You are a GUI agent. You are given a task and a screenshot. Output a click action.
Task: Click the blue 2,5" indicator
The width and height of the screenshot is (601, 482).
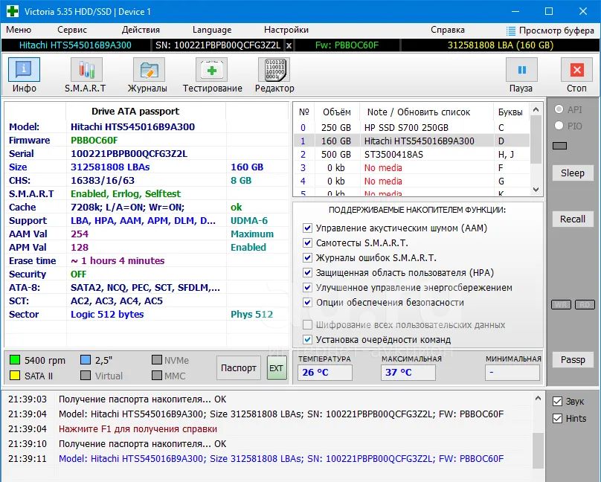pyautogui.click(x=86, y=360)
